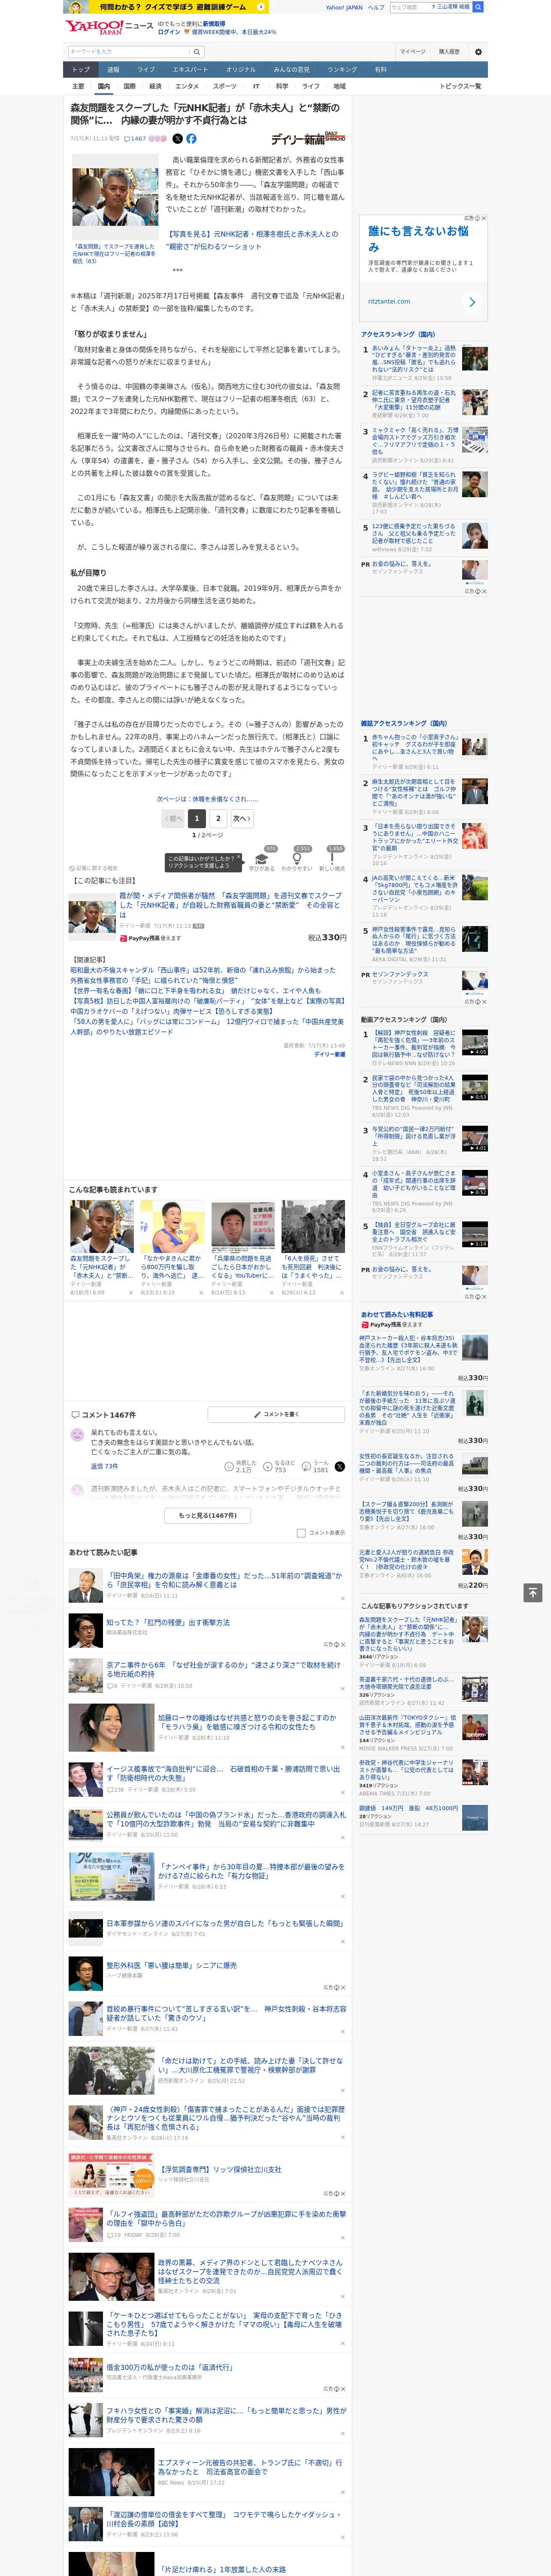This screenshot has height=2576, width=551.
Task: Open the 田中角栄 recommended article
Action: point(224,1579)
